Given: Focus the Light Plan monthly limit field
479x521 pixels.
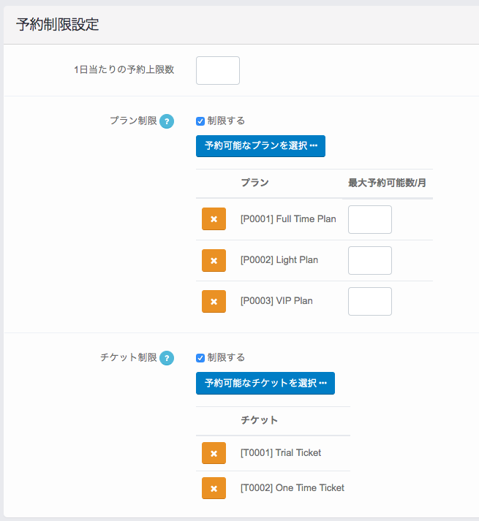Looking at the screenshot, I should pyautogui.click(x=369, y=260).
